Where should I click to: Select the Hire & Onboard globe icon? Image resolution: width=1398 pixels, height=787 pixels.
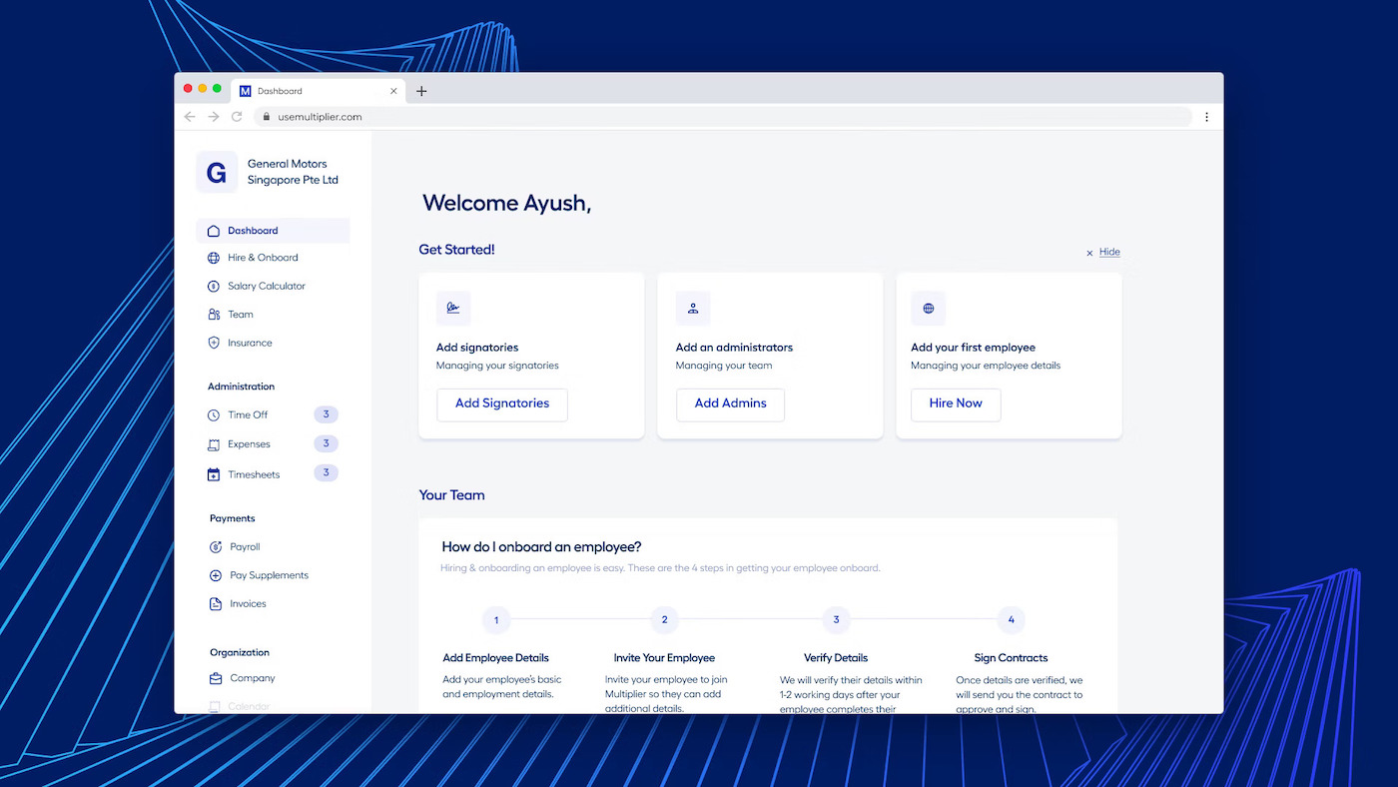pos(213,257)
